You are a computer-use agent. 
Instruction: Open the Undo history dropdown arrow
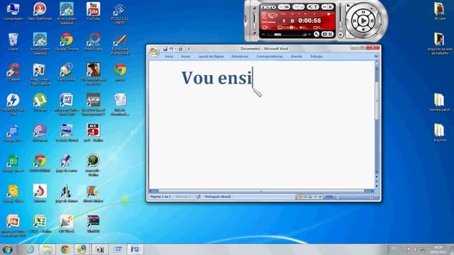(175, 49)
